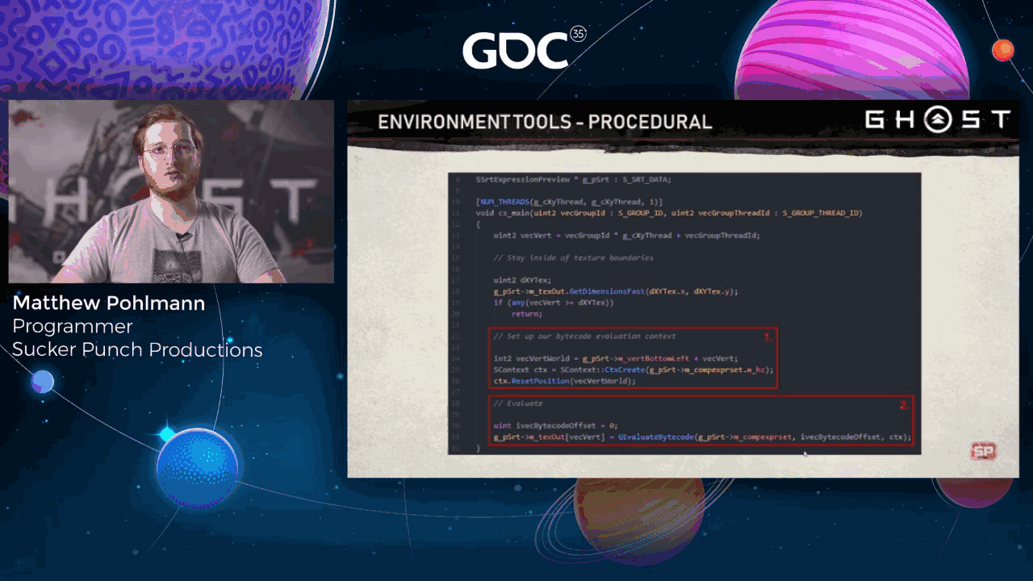Screen dimensions: 1033x581
Task: Click the "GEvaluateBytecode" code line
Action: pyautogui.click(x=703, y=437)
